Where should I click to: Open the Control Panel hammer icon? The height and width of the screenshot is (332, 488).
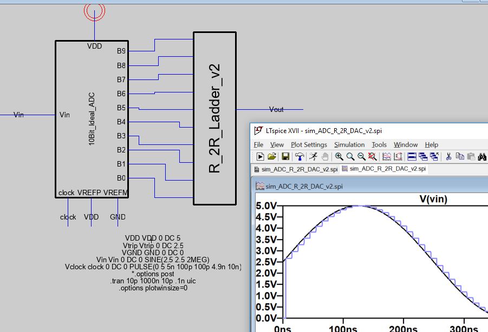(x=300, y=157)
